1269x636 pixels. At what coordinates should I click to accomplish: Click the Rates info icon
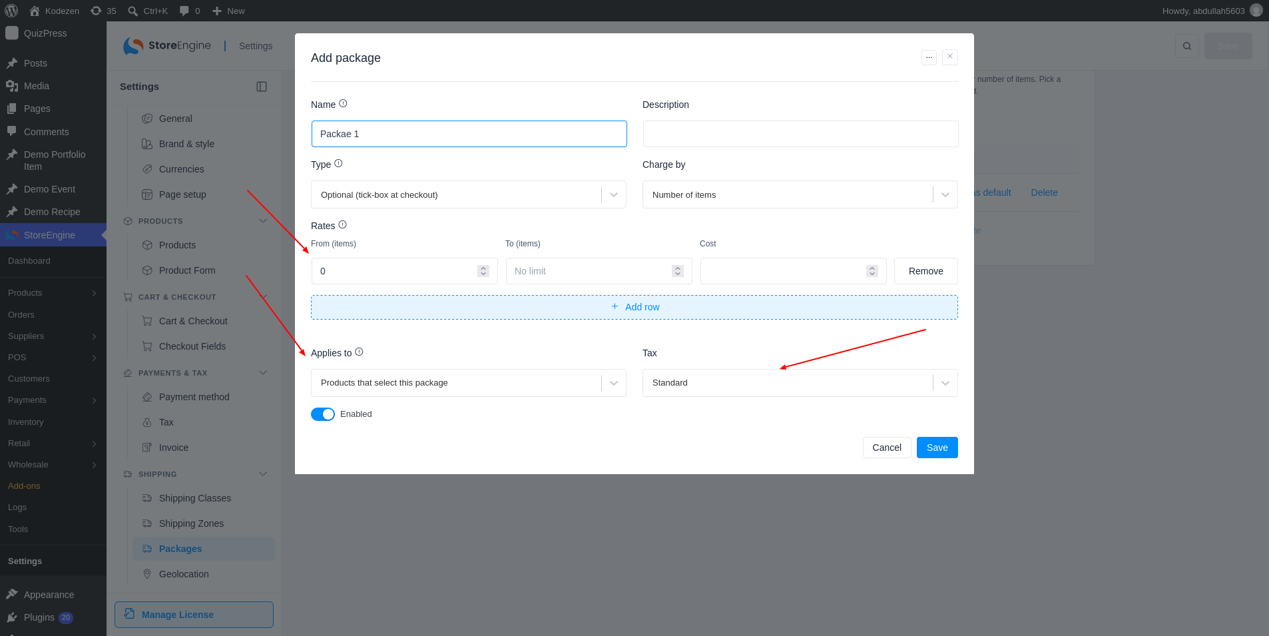pyautogui.click(x=342, y=225)
